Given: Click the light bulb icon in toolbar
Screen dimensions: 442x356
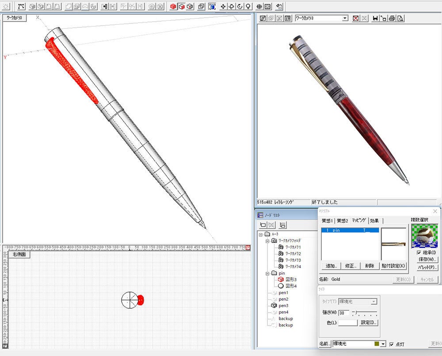Looking at the screenshot, I should click(x=248, y=7).
